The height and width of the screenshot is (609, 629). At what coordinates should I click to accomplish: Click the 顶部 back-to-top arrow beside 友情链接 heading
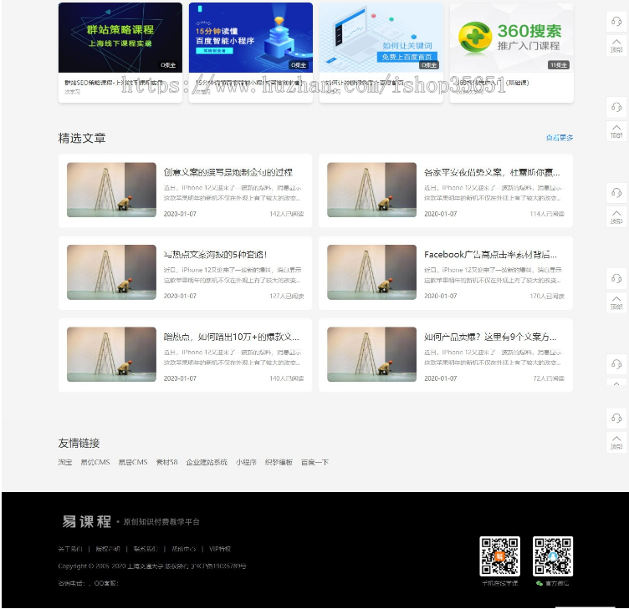click(616, 442)
